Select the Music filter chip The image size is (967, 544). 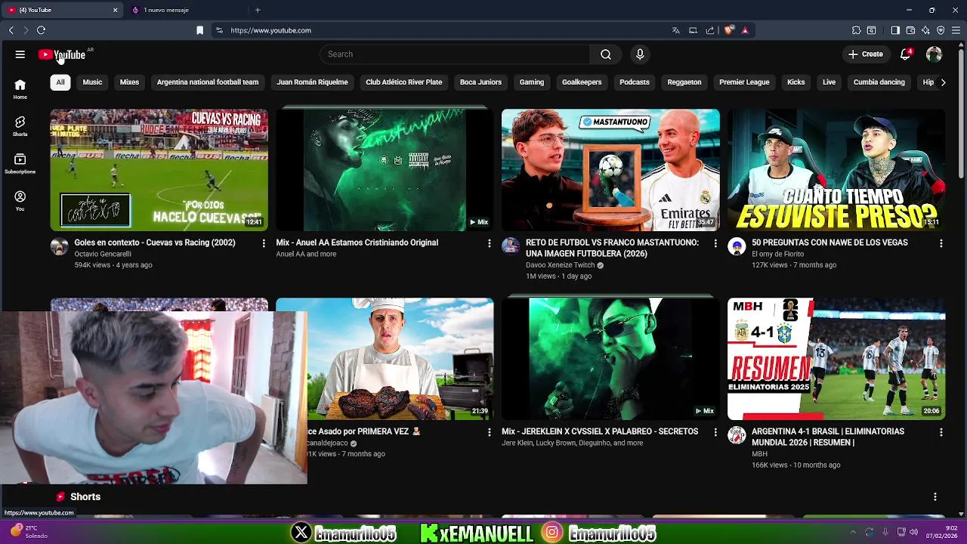point(92,82)
